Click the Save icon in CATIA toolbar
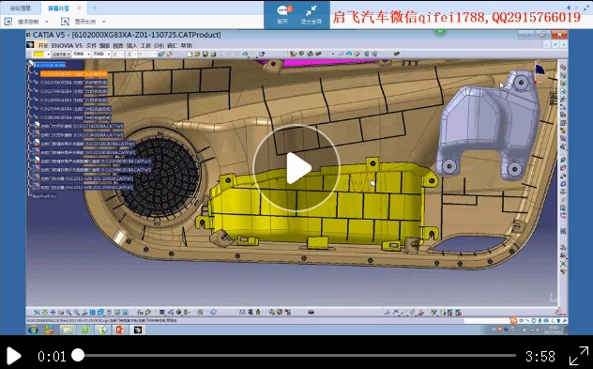The image size is (593, 369). tap(205, 54)
